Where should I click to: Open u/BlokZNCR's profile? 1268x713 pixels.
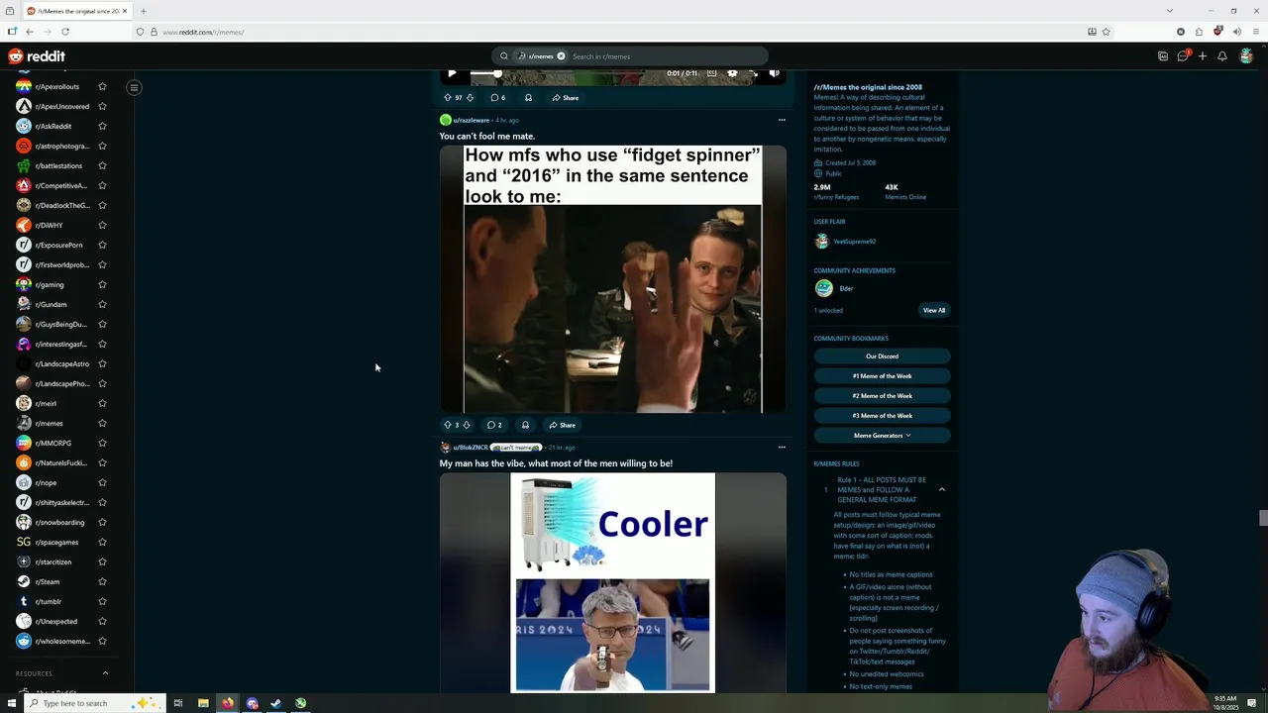(x=471, y=448)
